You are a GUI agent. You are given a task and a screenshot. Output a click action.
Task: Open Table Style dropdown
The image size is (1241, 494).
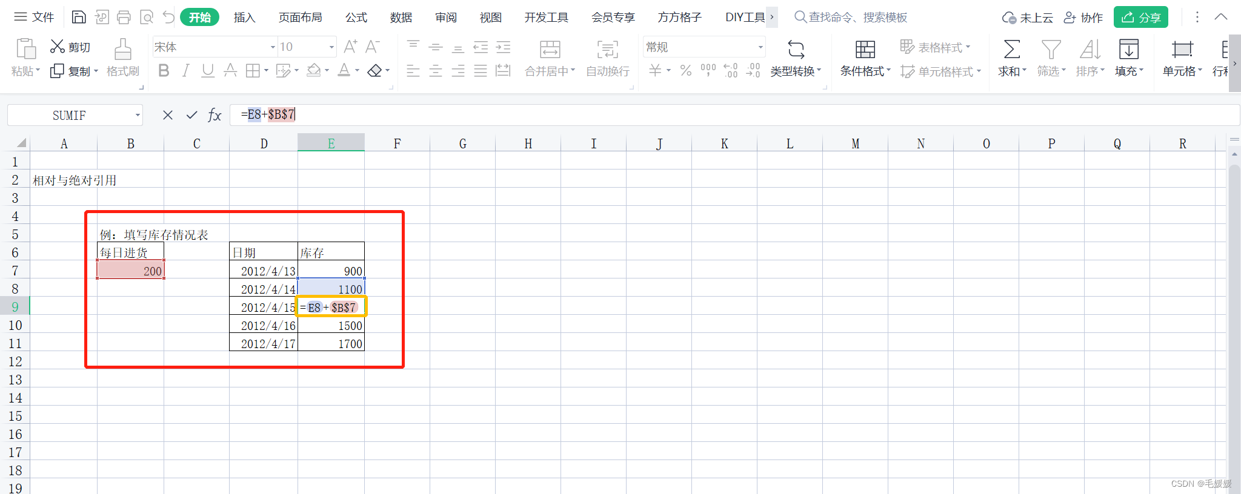click(x=936, y=47)
